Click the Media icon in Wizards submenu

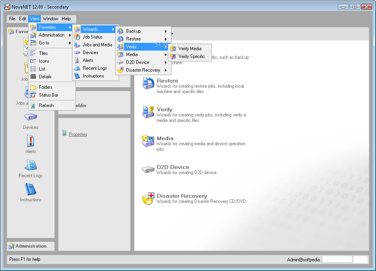pos(120,55)
